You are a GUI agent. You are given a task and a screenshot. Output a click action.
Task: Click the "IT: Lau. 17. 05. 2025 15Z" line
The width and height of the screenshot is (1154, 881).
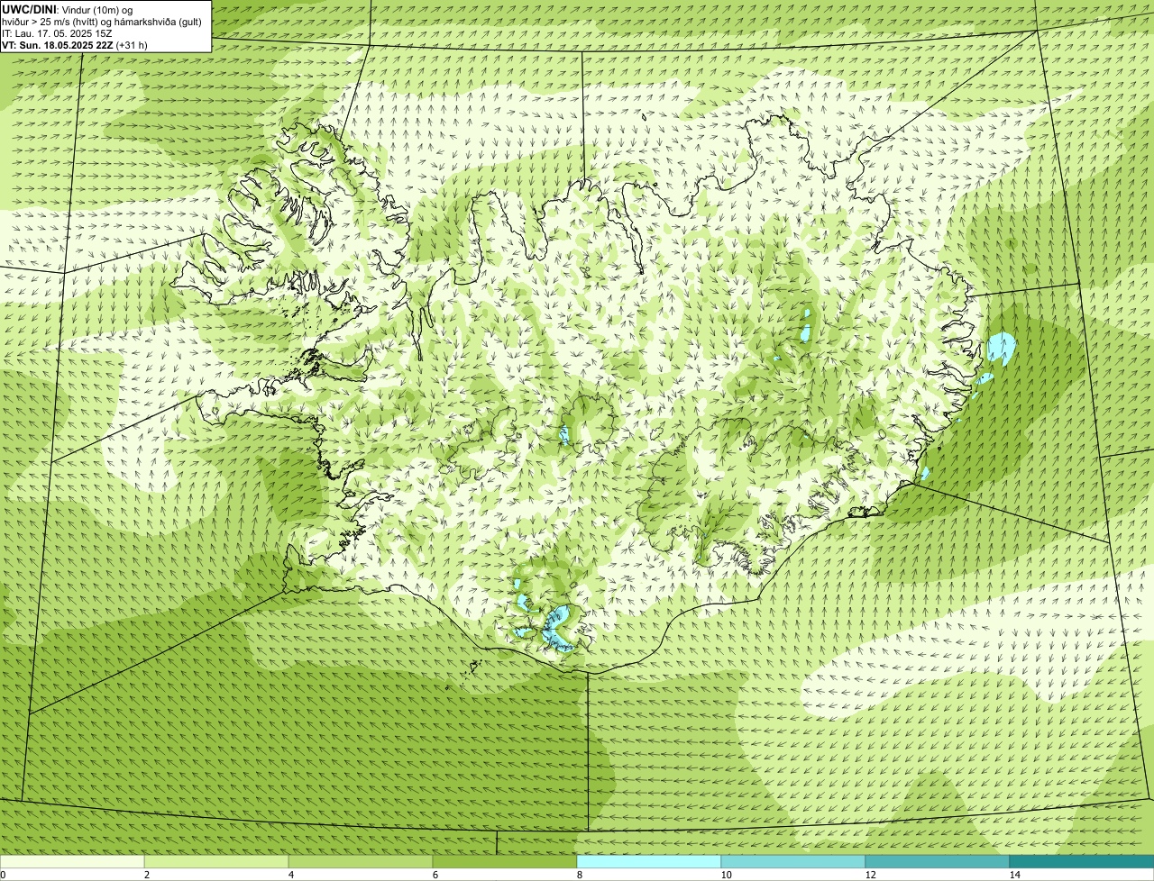[57, 33]
